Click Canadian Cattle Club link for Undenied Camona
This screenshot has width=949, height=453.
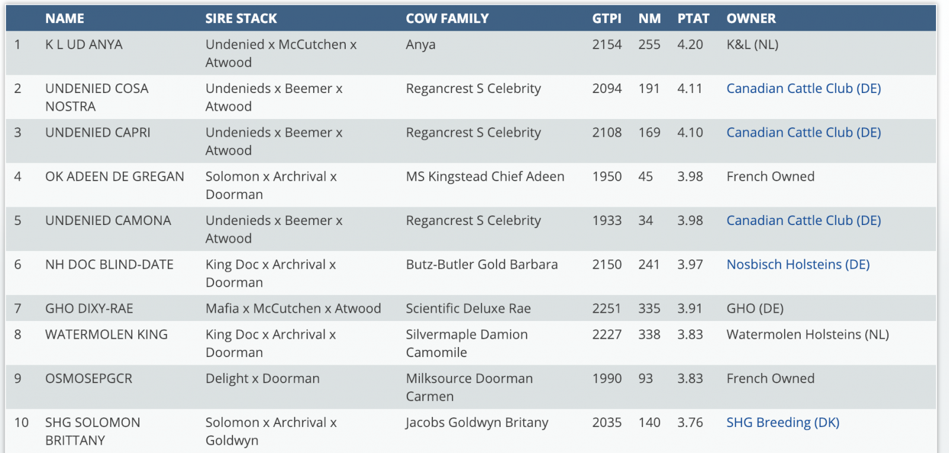coord(803,221)
